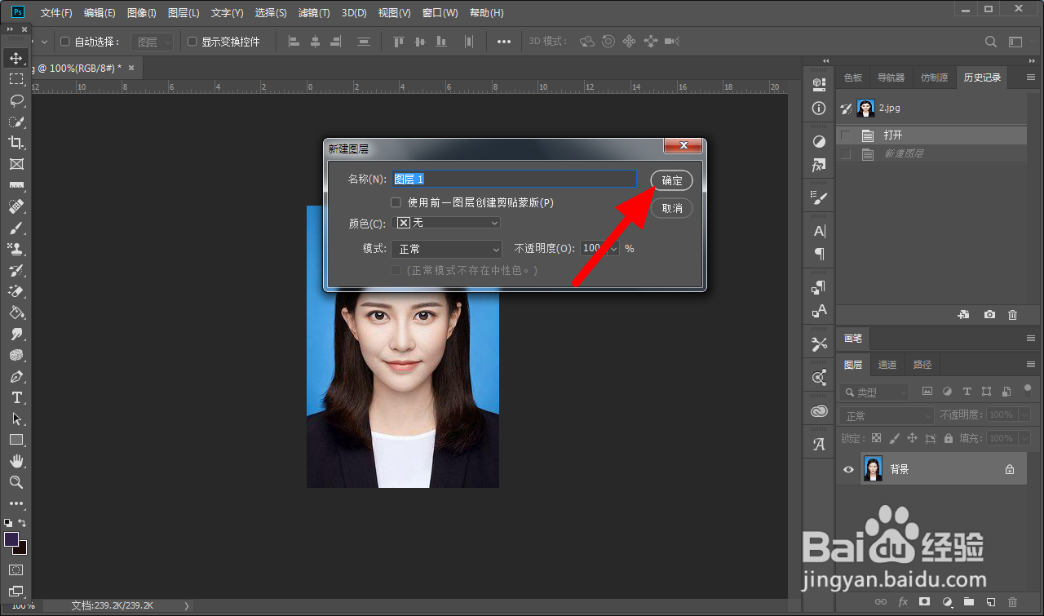Open search icon in options bar

990,42
